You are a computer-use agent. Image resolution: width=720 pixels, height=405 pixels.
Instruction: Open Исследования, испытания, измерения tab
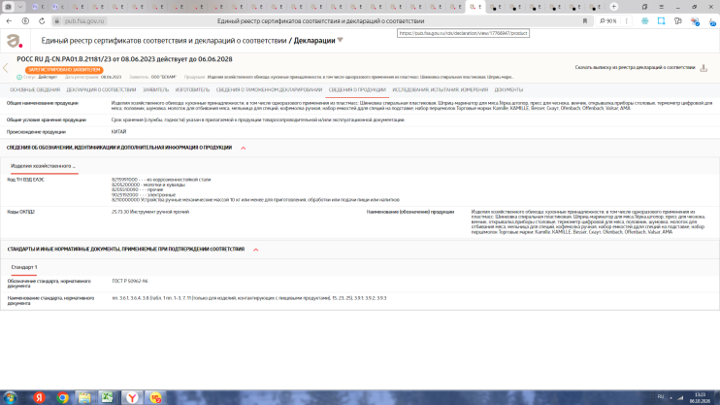(440, 90)
